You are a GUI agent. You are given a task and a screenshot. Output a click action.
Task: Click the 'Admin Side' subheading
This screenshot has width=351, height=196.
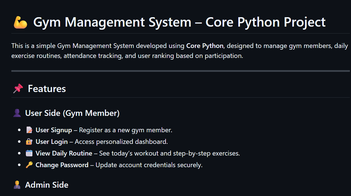point(47,185)
